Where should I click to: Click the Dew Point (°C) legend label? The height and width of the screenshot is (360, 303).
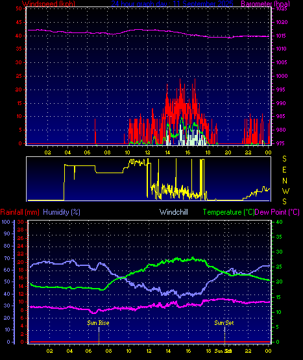coord(277,212)
